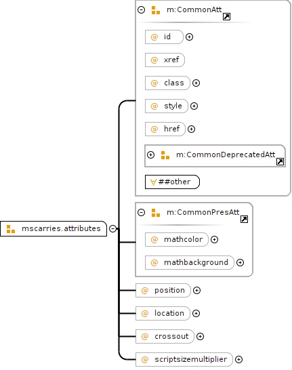The height and width of the screenshot is (370, 292).
Task: Collapse the mscarries.attributes node
Action: point(112,228)
